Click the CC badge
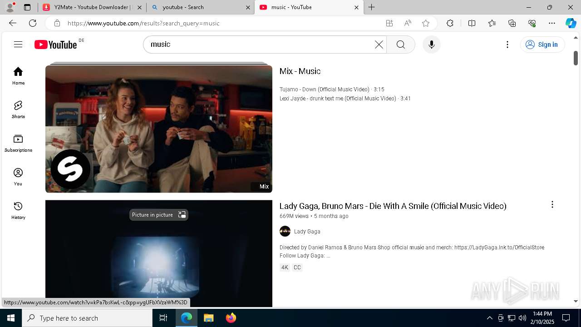Viewport: 581px width, 327px height. (297, 268)
